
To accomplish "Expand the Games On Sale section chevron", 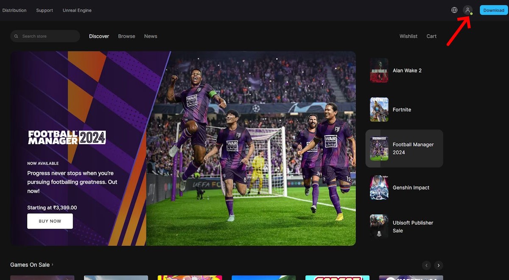I will pyautogui.click(x=53, y=265).
